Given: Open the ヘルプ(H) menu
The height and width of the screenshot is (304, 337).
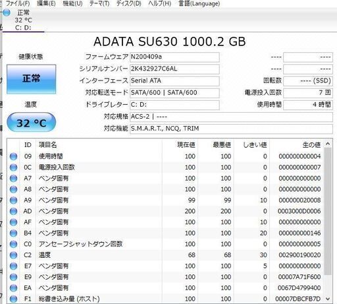Looking at the screenshot, I should pos(159,3).
